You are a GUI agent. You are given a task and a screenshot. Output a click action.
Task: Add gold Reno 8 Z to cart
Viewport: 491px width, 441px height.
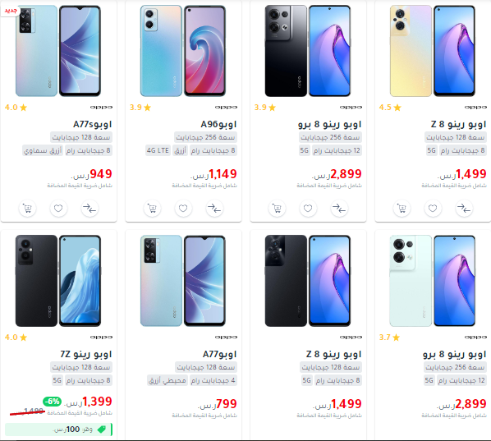click(x=402, y=209)
